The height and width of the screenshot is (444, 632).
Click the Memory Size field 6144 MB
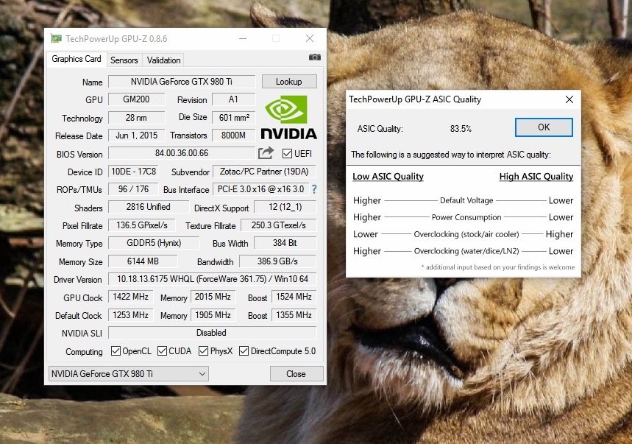pyautogui.click(x=143, y=261)
